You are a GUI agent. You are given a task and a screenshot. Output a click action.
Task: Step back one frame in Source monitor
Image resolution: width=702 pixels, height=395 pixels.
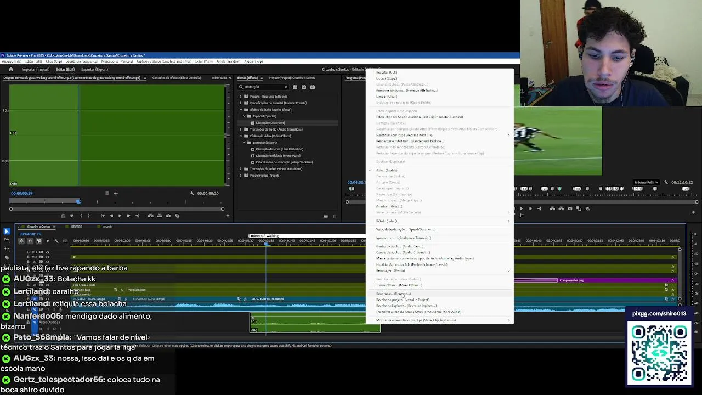click(111, 216)
